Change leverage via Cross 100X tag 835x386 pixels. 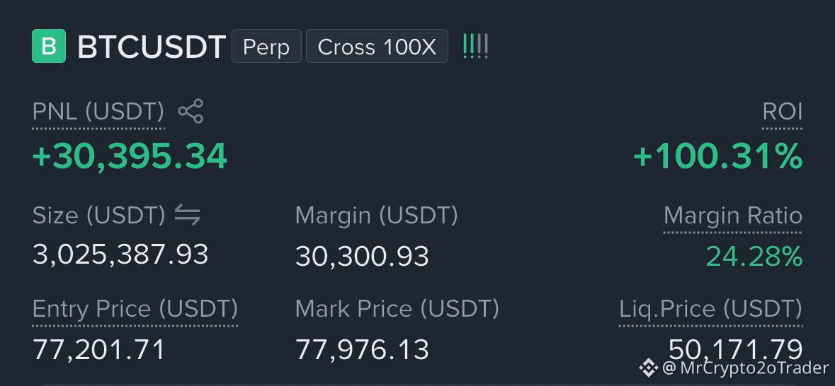377,46
